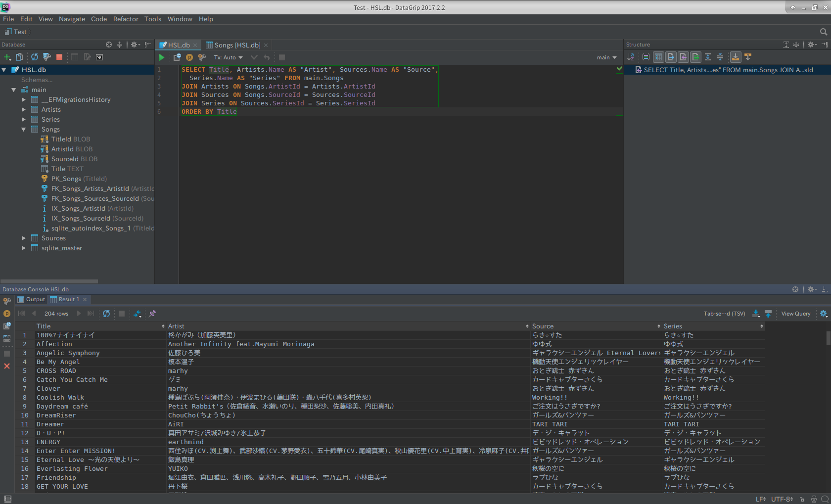Open the main schema dropdown in editor
The image size is (831, 504).
click(607, 57)
